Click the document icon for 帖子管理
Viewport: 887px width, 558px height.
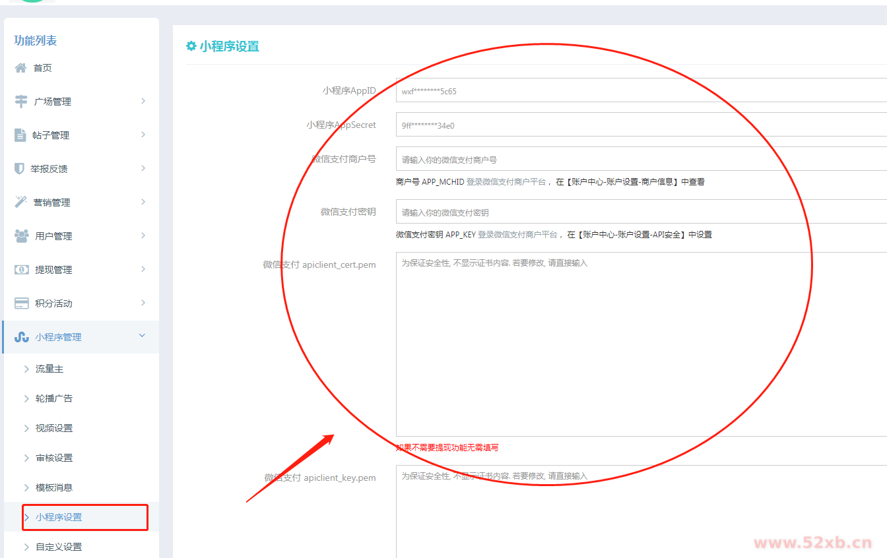(20, 135)
